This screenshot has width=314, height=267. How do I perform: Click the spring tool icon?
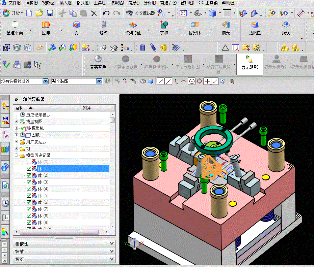click(x=153, y=47)
